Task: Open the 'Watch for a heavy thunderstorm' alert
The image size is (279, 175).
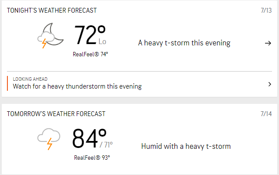Action: [77, 86]
